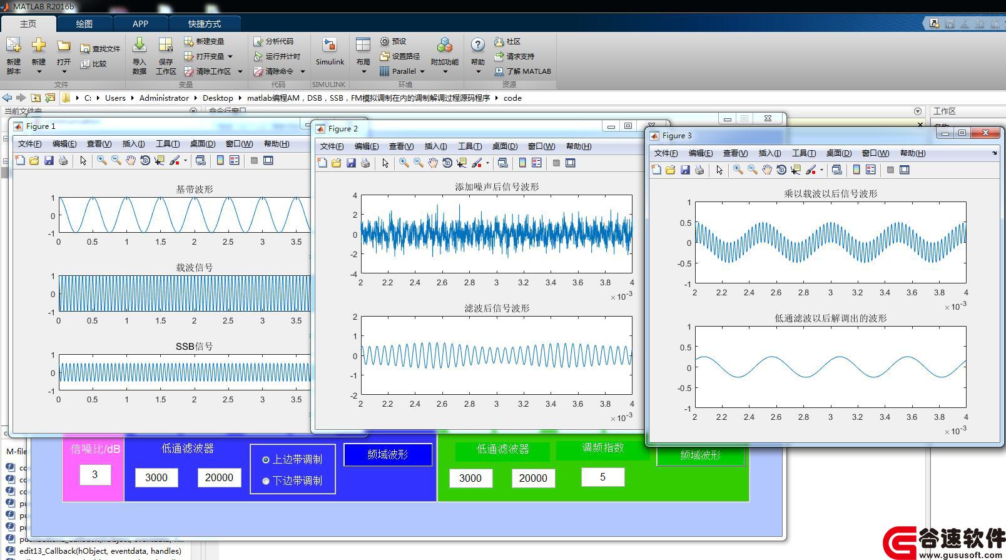Click 运行并计时 run and time

click(277, 56)
